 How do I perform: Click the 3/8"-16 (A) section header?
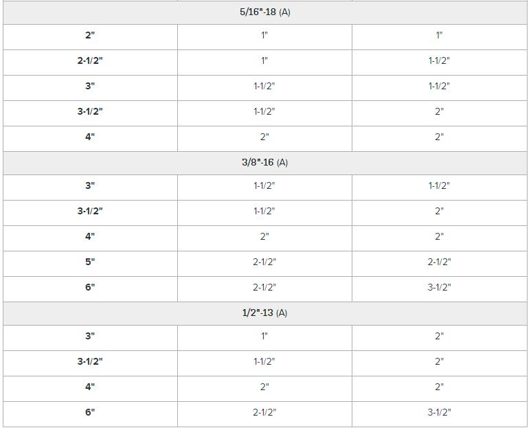click(x=264, y=162)
